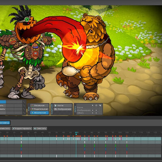Toggle selectability dot for Others row
Viewport: 162px width, 162px height.
[93, 113]
